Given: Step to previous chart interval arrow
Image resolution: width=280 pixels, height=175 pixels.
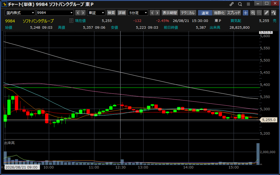Looking at the screenshot, I should tap(152, 13).
